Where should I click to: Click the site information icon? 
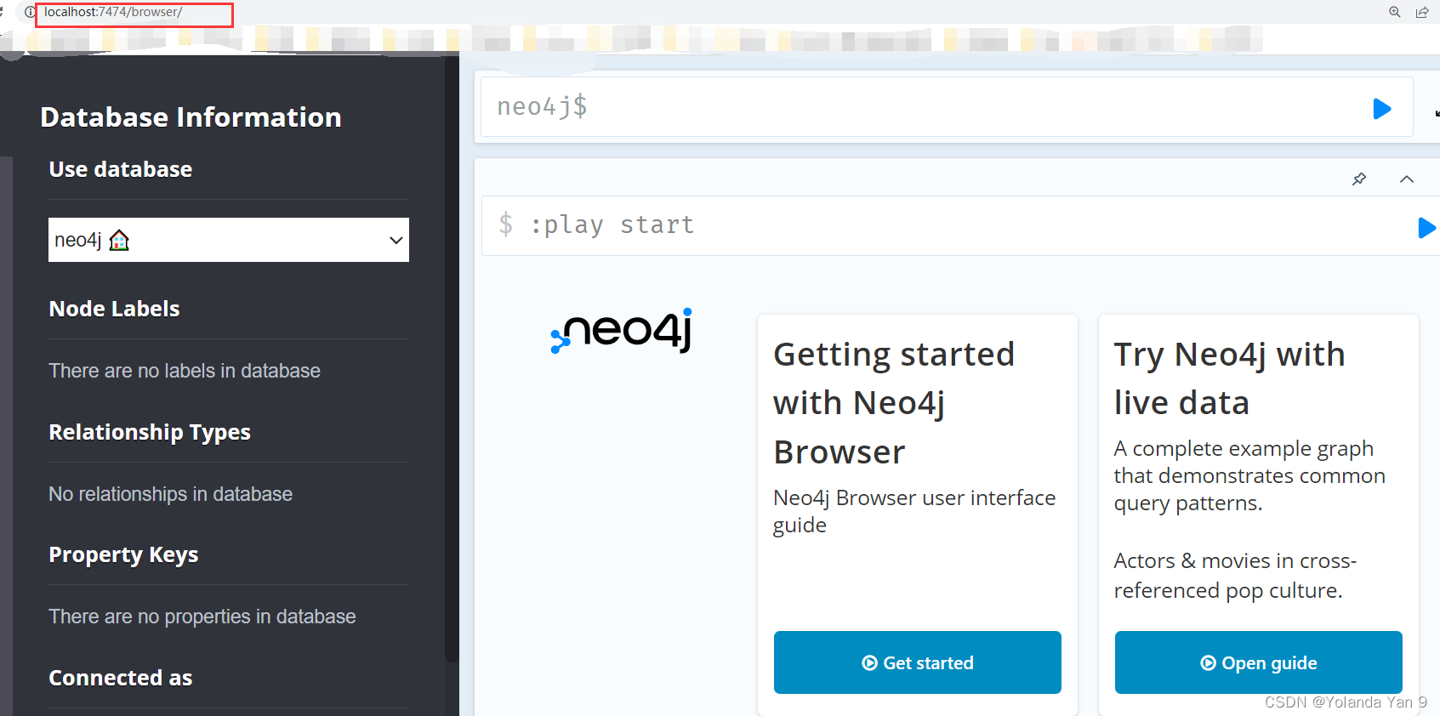pos(30,12)
